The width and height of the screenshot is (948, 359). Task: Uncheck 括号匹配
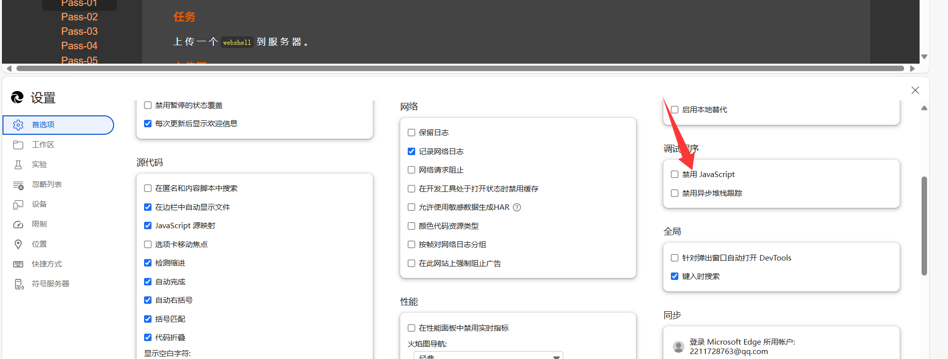click(x=148, y=319)
